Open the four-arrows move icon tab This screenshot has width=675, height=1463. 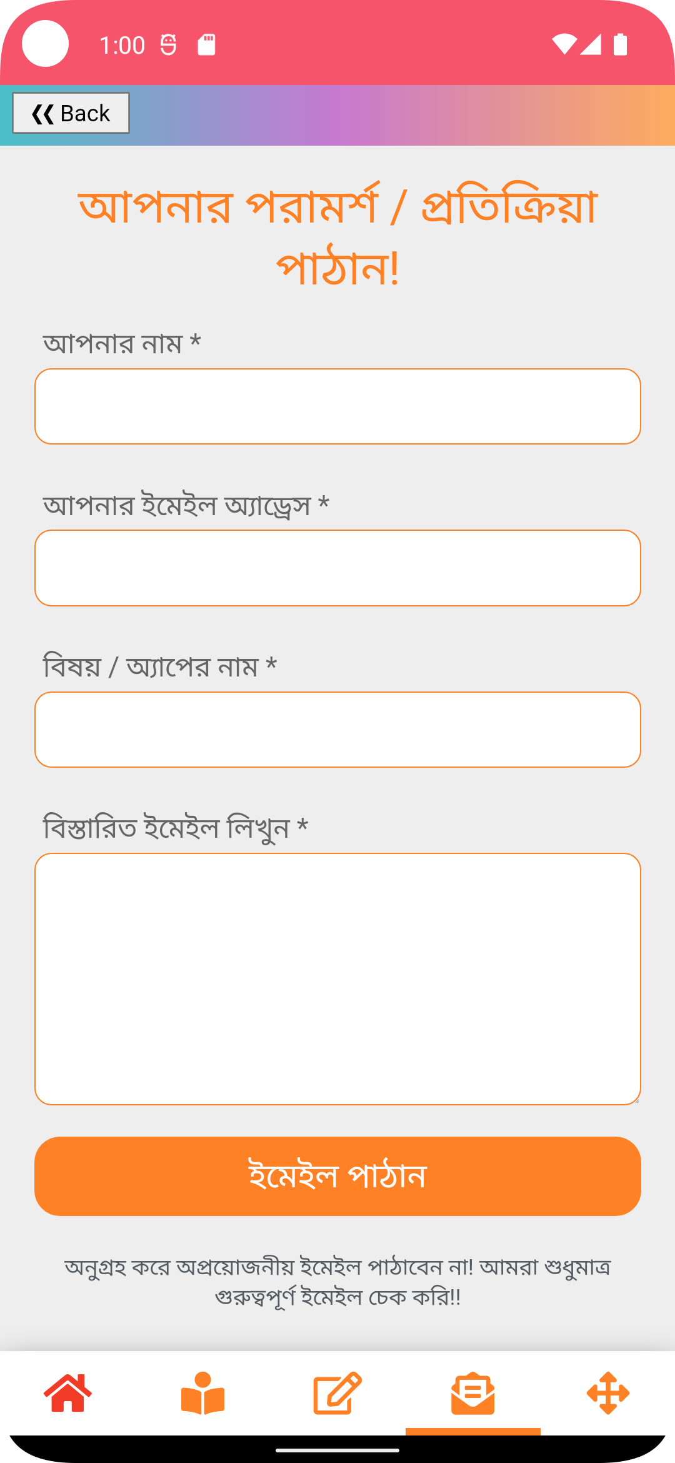607,1393
